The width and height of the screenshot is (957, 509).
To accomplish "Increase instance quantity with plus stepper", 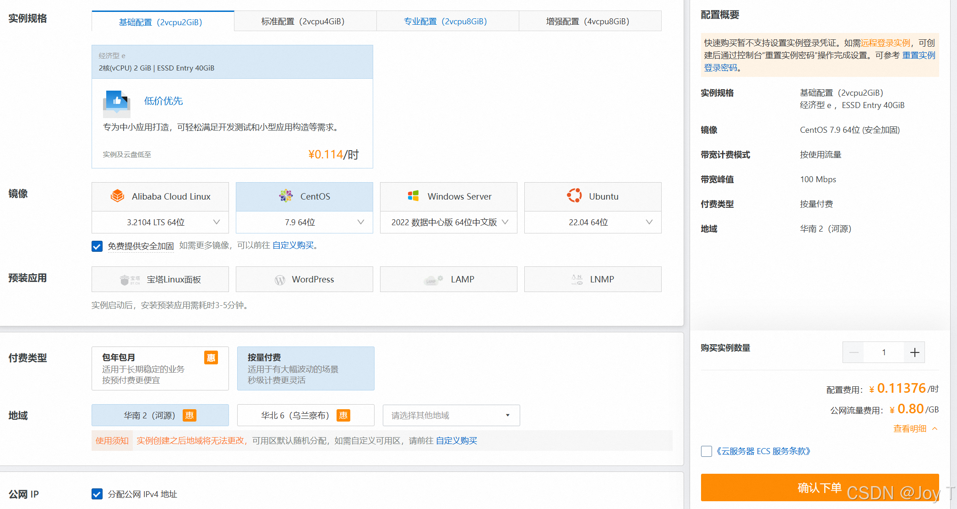I will tap(914, 352).
